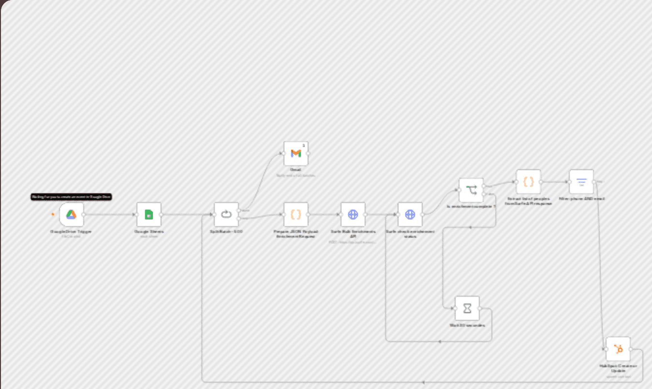Viewport: 652px width, 389px height.
Task: Open the Gmail notification node
Action: coord(296,153)
